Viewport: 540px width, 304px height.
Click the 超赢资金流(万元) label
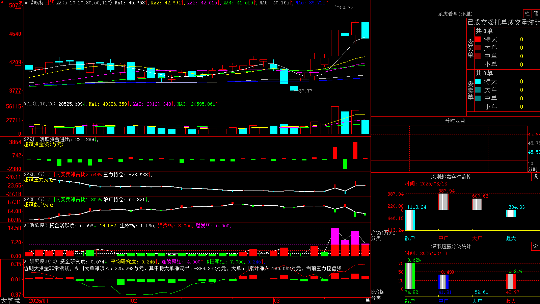44,144
